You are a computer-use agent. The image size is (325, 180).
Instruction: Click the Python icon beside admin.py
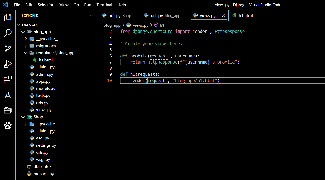coord(32,74)
